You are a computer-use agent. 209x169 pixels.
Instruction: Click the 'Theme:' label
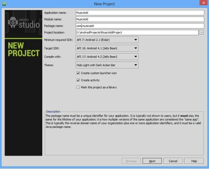coord(49,65)
